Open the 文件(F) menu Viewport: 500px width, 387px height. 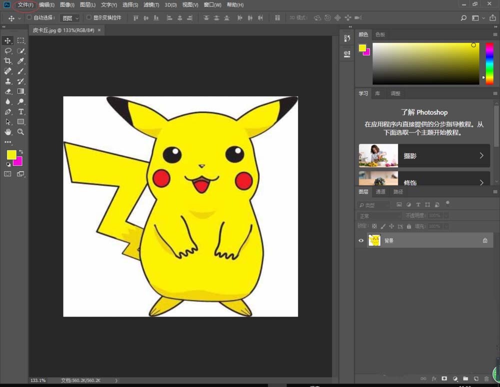pyautogui.click(x=25, y=5)
